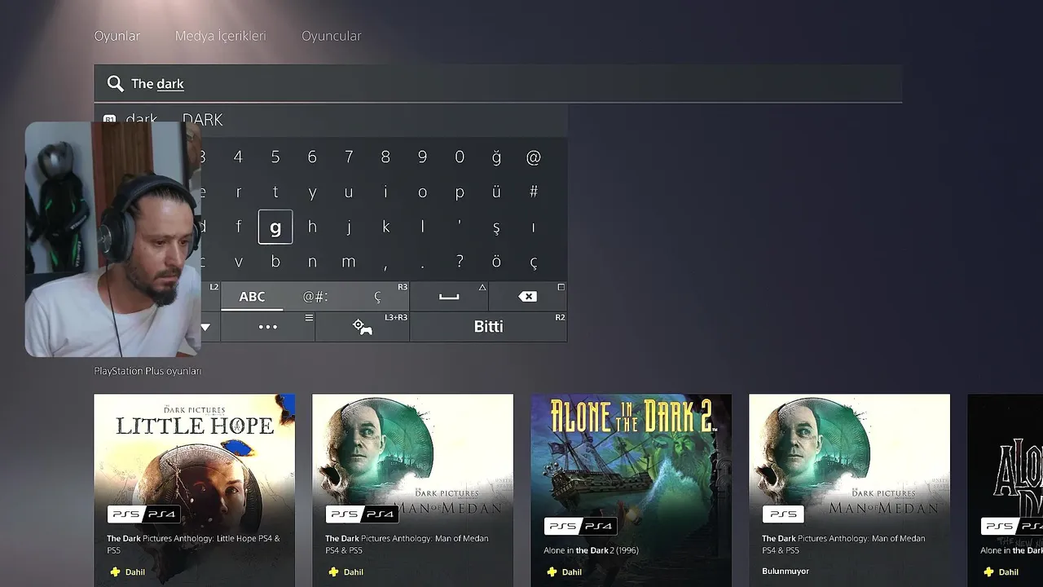Switch to the @#: symbols layout
Viewport: 1043px width, 587px height.
[315, 297]
